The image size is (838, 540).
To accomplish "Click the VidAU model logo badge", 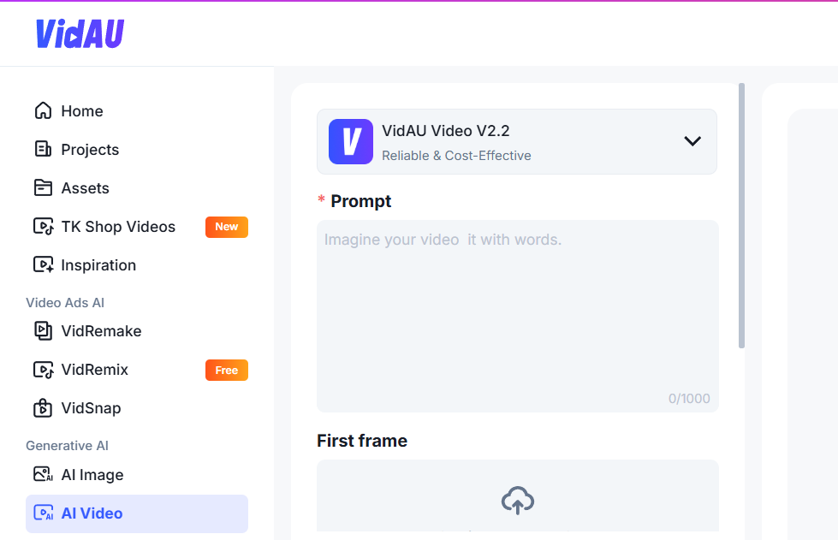I will click(350, 141).
